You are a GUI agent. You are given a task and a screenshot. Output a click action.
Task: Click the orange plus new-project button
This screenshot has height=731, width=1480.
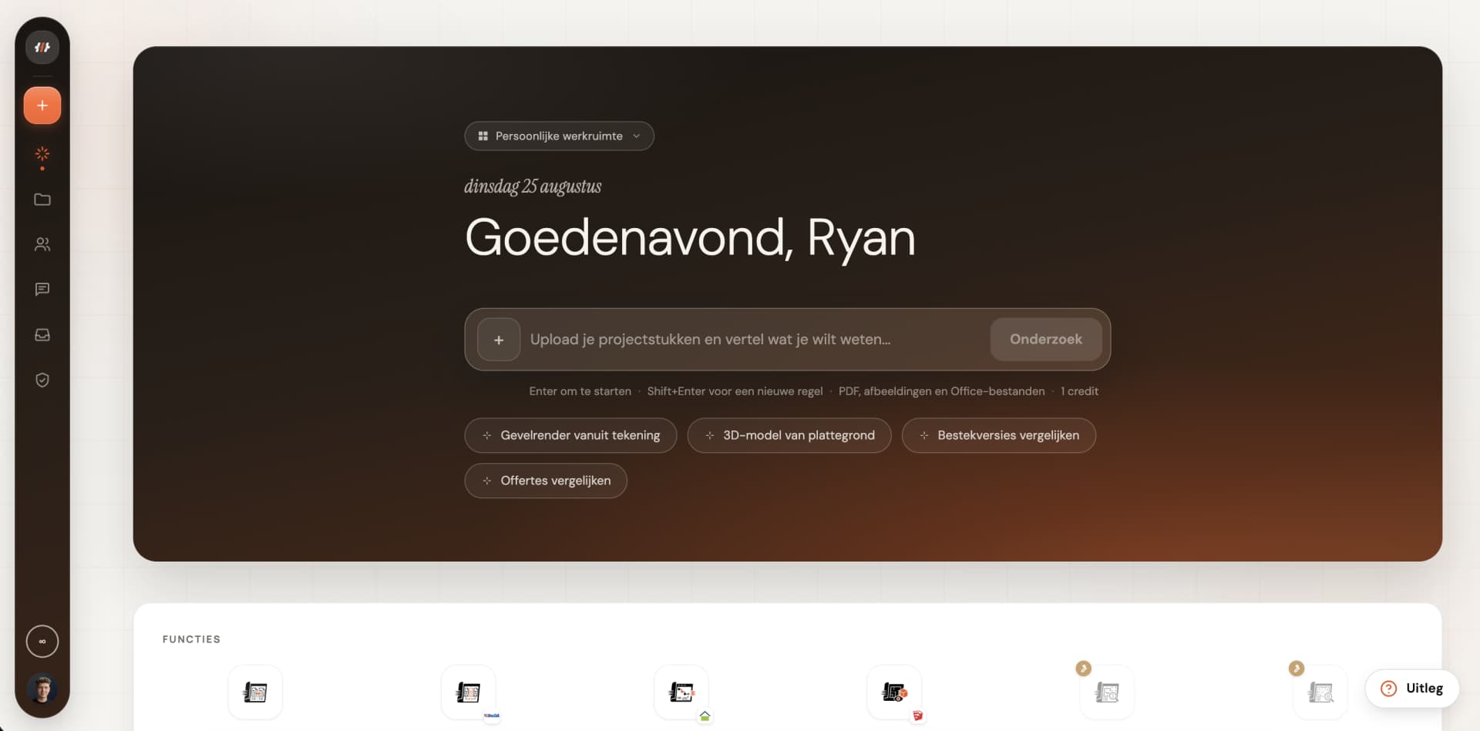point(42,106)
